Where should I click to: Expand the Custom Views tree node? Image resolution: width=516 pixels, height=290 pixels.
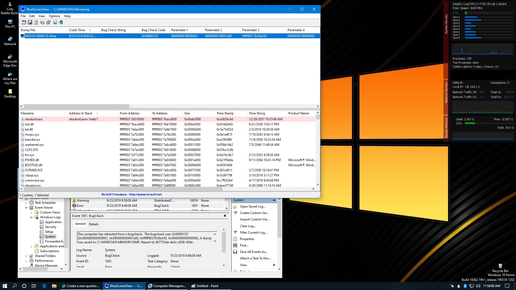31,212
